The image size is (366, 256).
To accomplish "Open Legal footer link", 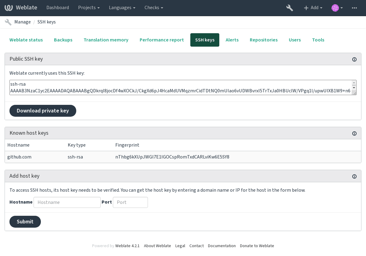I will coord(180,246).
